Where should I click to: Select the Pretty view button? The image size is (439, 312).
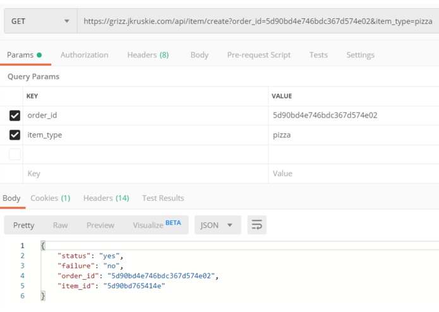coord(24,225)
